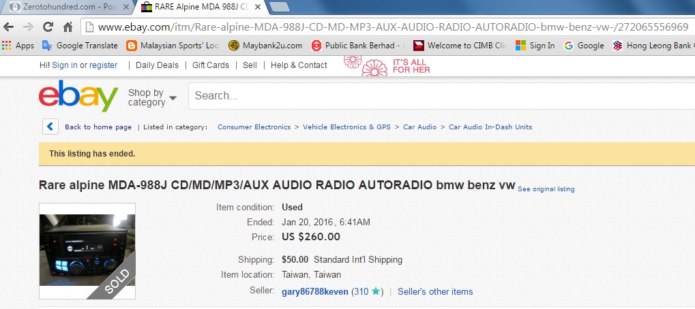Click the blue back chevron icon

click(x=50, y=127)
